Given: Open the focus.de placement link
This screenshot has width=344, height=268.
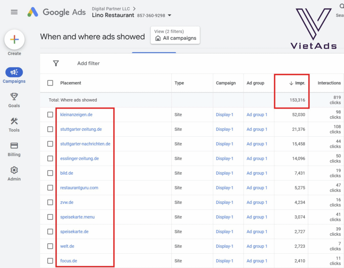Looking at the screenshot, I should 69,261.
